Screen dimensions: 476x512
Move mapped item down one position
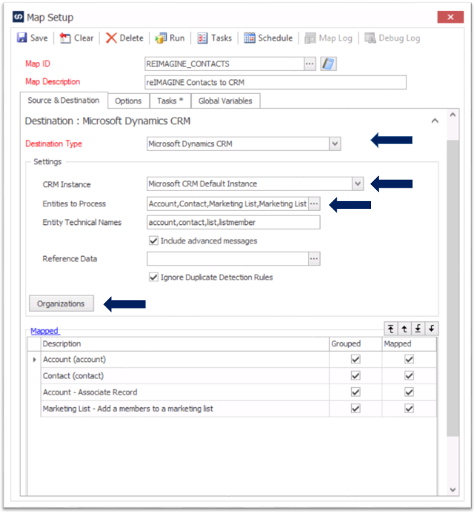coord(431,329)
